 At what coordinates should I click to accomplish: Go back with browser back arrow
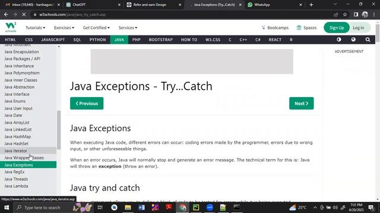(6, 14)
